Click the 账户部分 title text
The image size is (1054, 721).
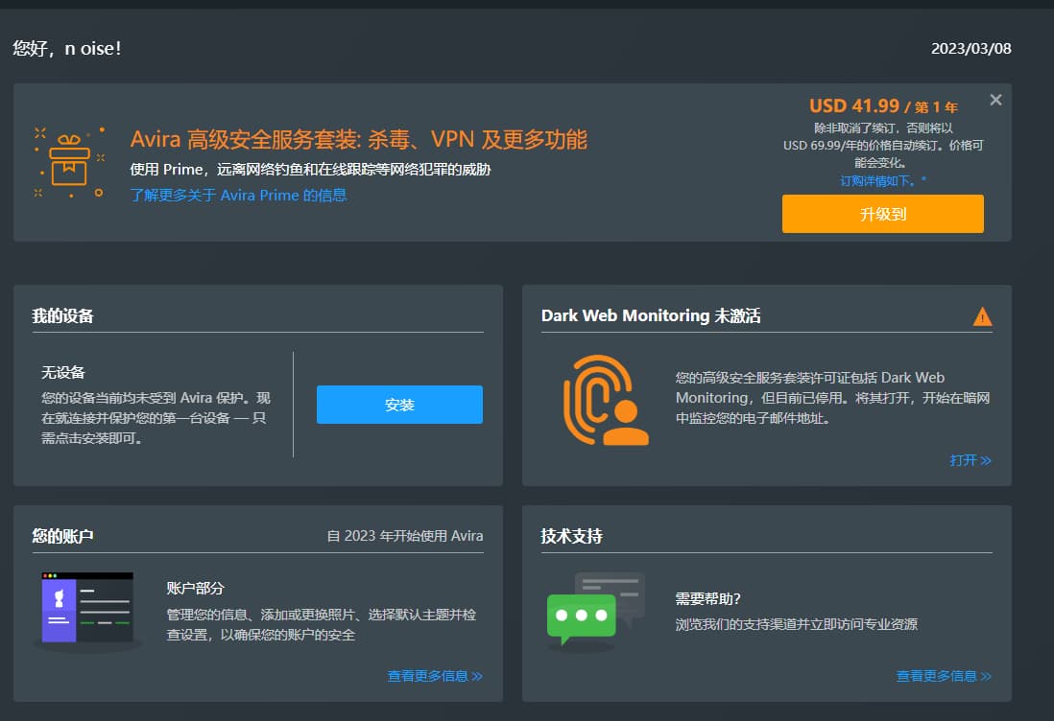[195, 588]
